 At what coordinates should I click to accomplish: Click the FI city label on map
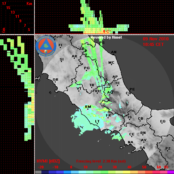[x=60, y=45]
